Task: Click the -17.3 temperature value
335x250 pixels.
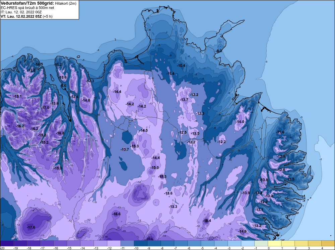Action: coord(162,176)
